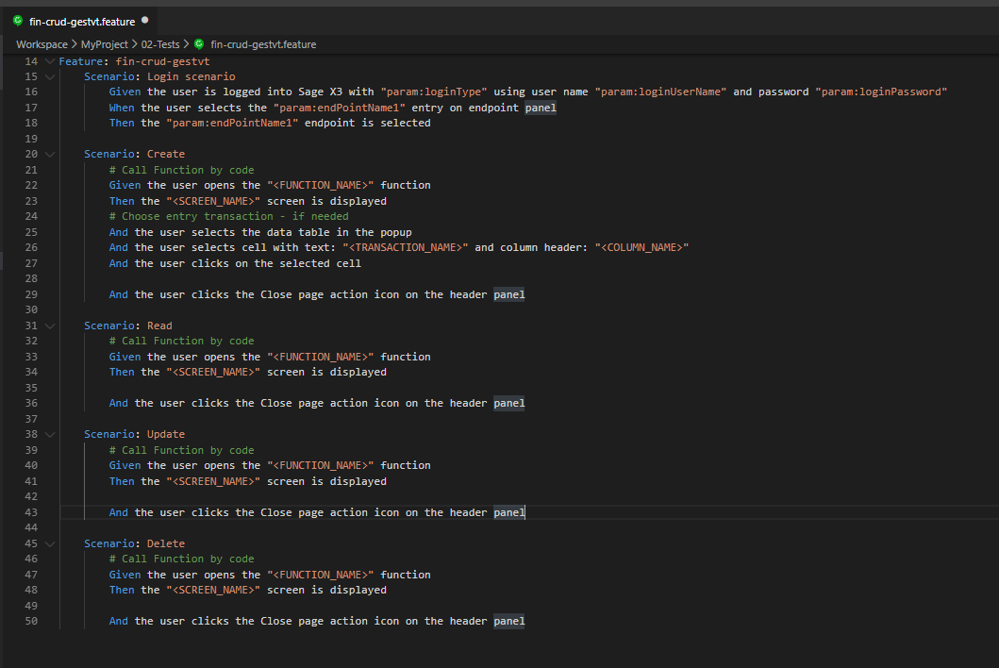The width and height of the screenshot is (999, 668).
Task: Collapse the Create scenario fold at line 20
Action: click(x=50, y=154)
